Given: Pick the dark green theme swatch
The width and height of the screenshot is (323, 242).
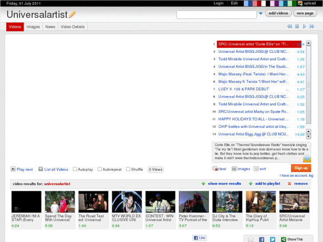Looking at the screenshot, I should pos(294,3).
